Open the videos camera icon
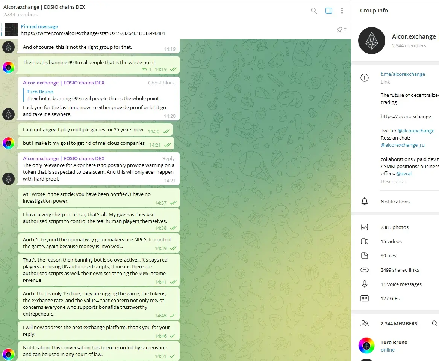The width and height of the screenshot is (439, 361). [364, 241]
